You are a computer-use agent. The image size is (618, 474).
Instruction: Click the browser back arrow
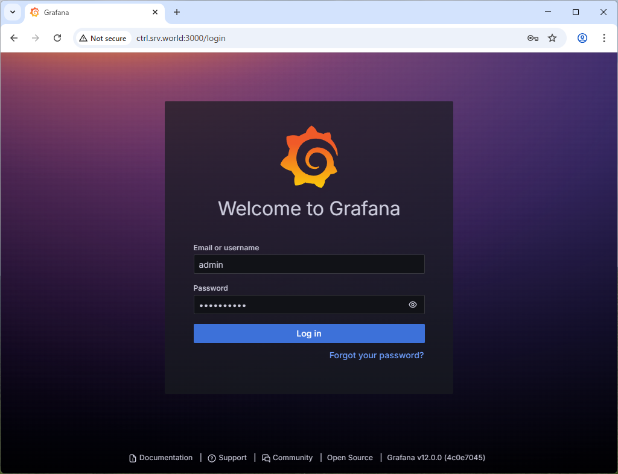(x=14, y=38)
